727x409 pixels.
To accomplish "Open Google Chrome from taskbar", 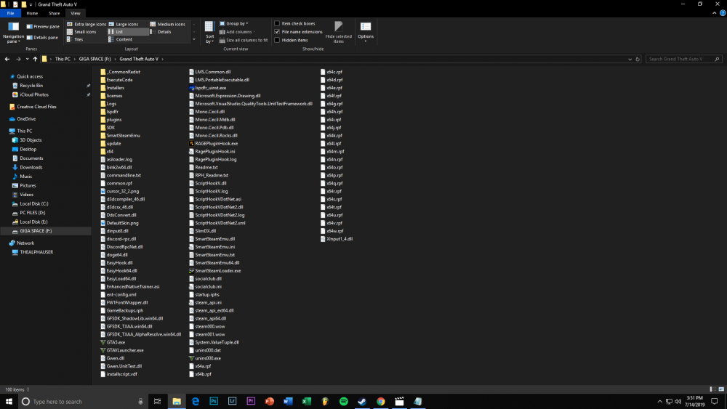I will coord(381,402).
